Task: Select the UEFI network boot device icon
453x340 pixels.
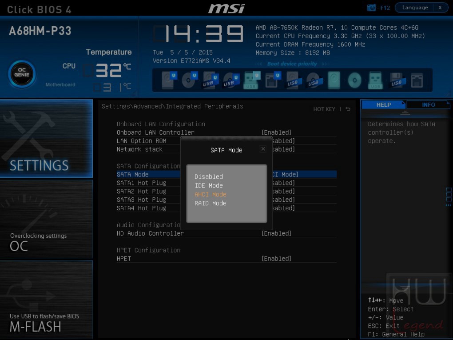Action: click(273, 80)
